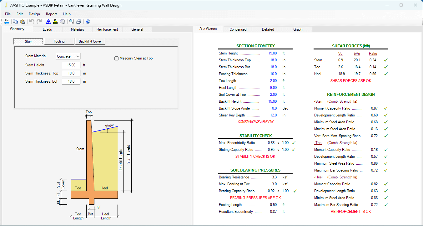The width and height of the screenshot is (423, 226).
Task: View the Graph results tab
Action: pyautogui.click(x=297, y=29)
